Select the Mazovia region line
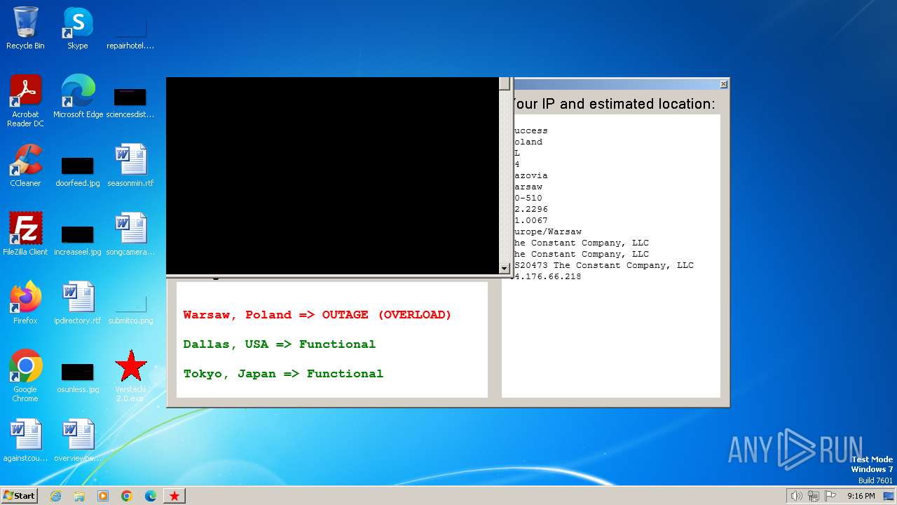The width and height of the screenshot is (897, 505). click(x=530, y=175)
